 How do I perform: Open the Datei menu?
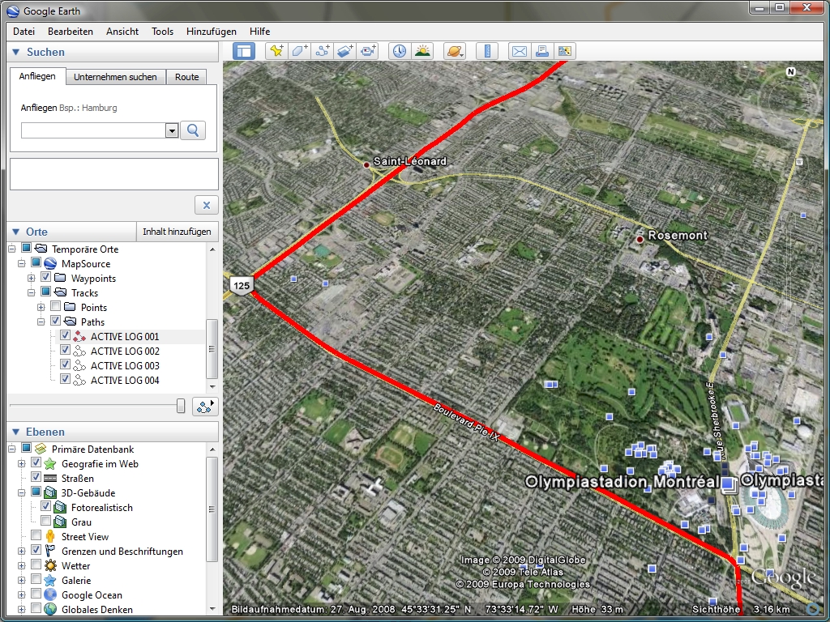(x=24, y=32)
